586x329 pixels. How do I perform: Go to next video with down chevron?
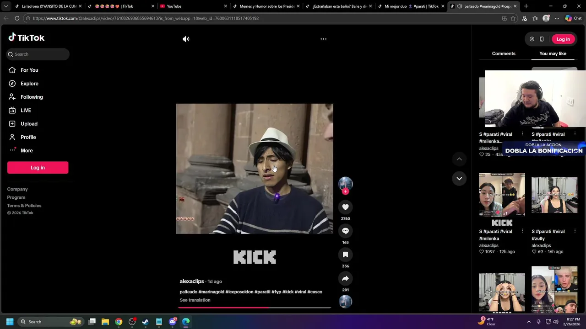[x=459, y=178]
